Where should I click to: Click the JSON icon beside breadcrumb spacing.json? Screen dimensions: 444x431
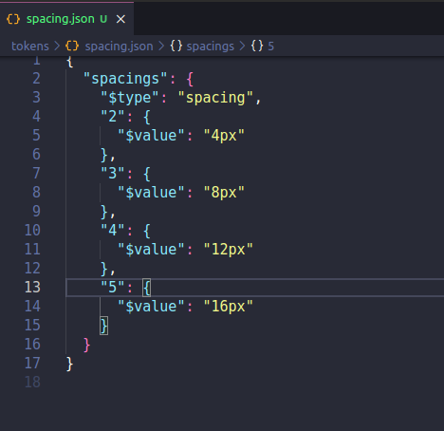click(x=72, y=46)
